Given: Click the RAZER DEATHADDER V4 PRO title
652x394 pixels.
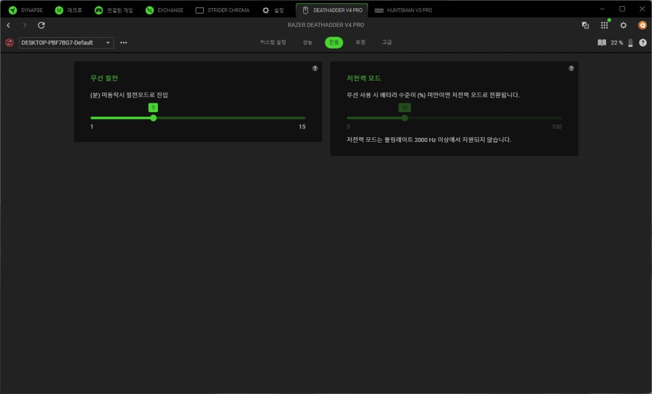Looking at the screenshot, I should [x=326, y=25].
